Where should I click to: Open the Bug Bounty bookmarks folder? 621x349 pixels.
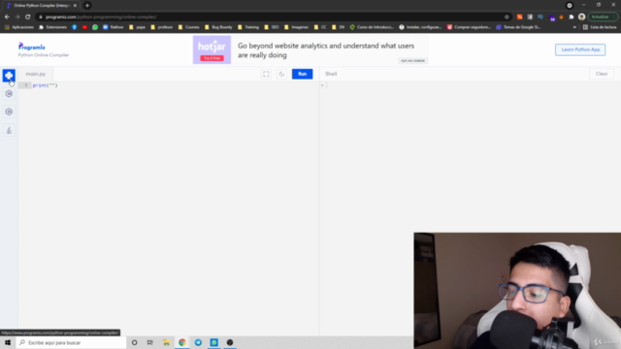click(x=218, y=27)
